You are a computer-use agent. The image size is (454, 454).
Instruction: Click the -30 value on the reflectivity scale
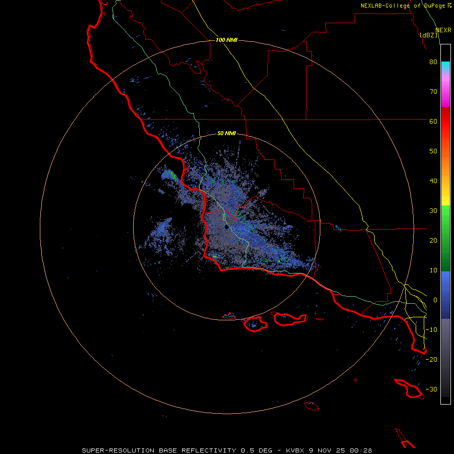431,389
